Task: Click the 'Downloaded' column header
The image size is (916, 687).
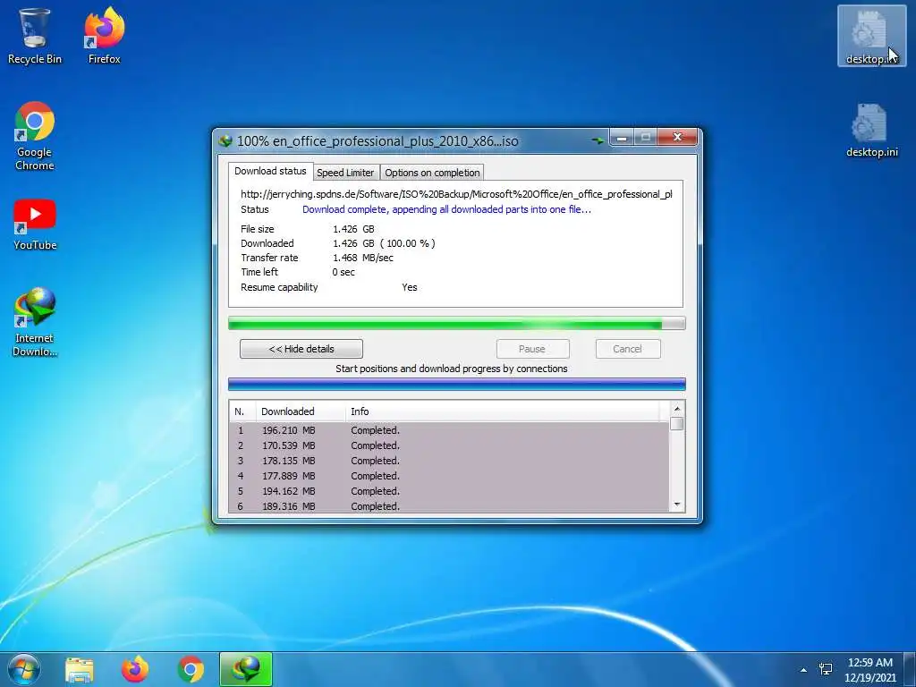Action: click(x=301, y=411)
